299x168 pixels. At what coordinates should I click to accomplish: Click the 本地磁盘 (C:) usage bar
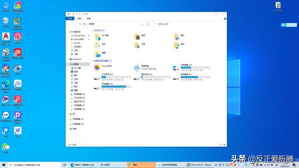pyautogui.click(x=195, y=68)
